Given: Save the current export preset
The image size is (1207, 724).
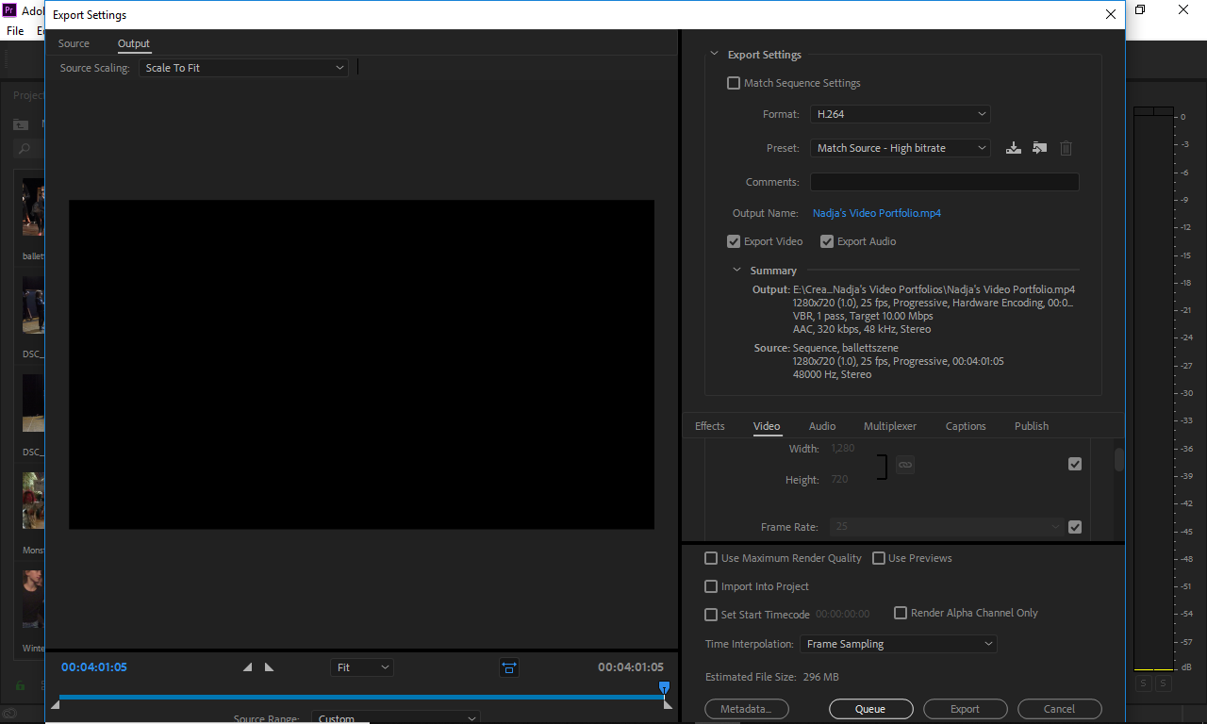Looking at the screenshot, I should [x=1014, y=148].
